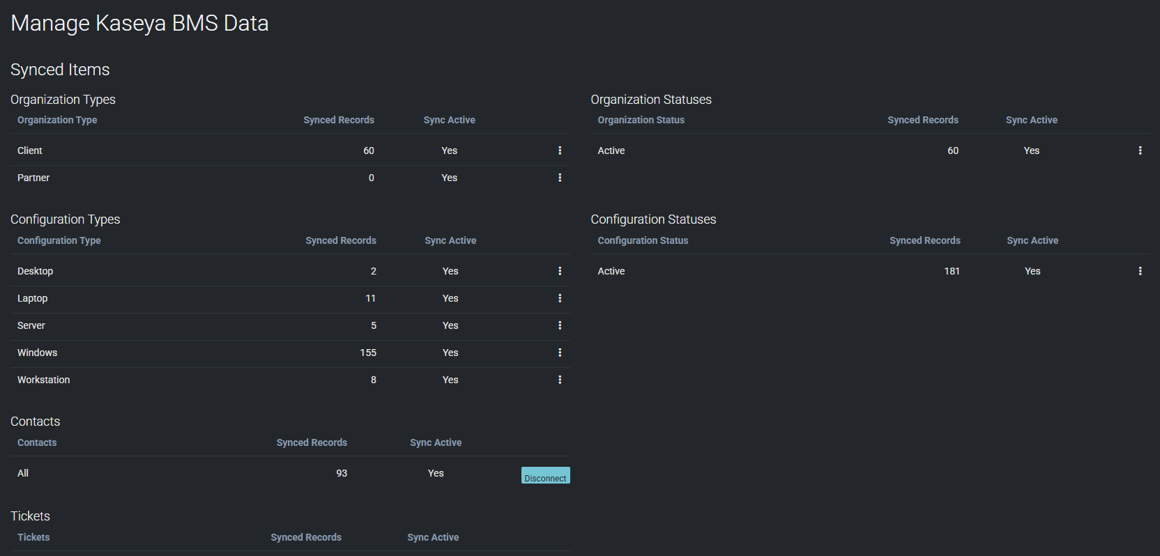Click the Organization Types section heading
Viewport: 1160px width, 556px height.
click(x=63, y=100)
